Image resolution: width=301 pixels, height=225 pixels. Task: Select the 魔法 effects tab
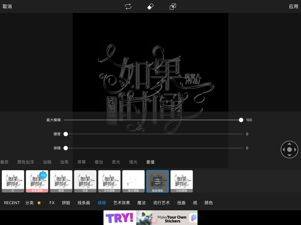click(x=141, y=203)
